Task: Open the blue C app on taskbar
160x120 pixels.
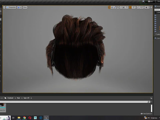Action: tap(41, 118)
